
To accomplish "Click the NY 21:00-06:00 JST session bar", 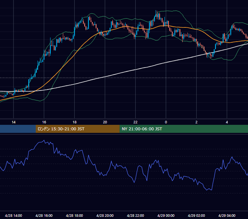I will point(183,129).
